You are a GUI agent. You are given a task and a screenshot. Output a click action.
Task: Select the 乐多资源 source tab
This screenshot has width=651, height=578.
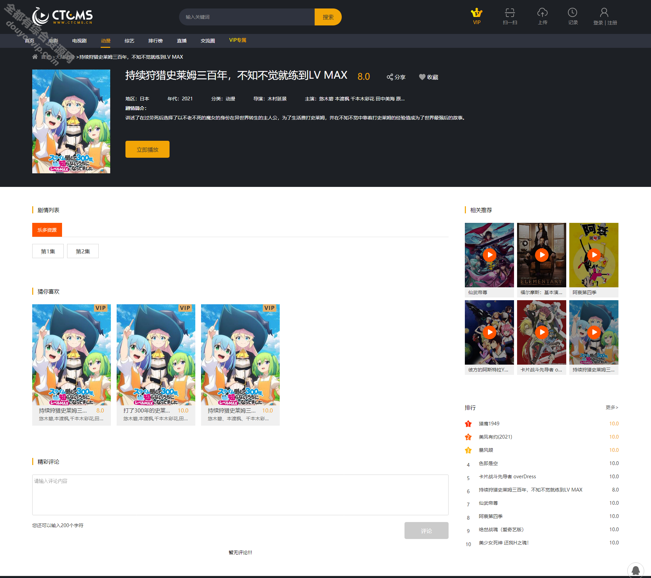tap(47, 230)
